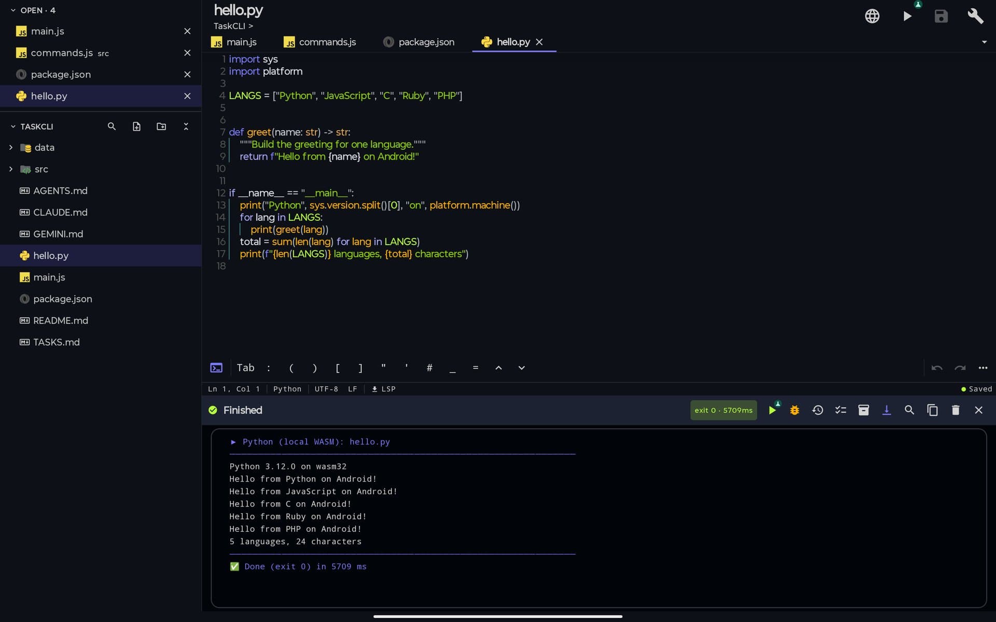Switch to the commands.js tab

click(320, 42)
